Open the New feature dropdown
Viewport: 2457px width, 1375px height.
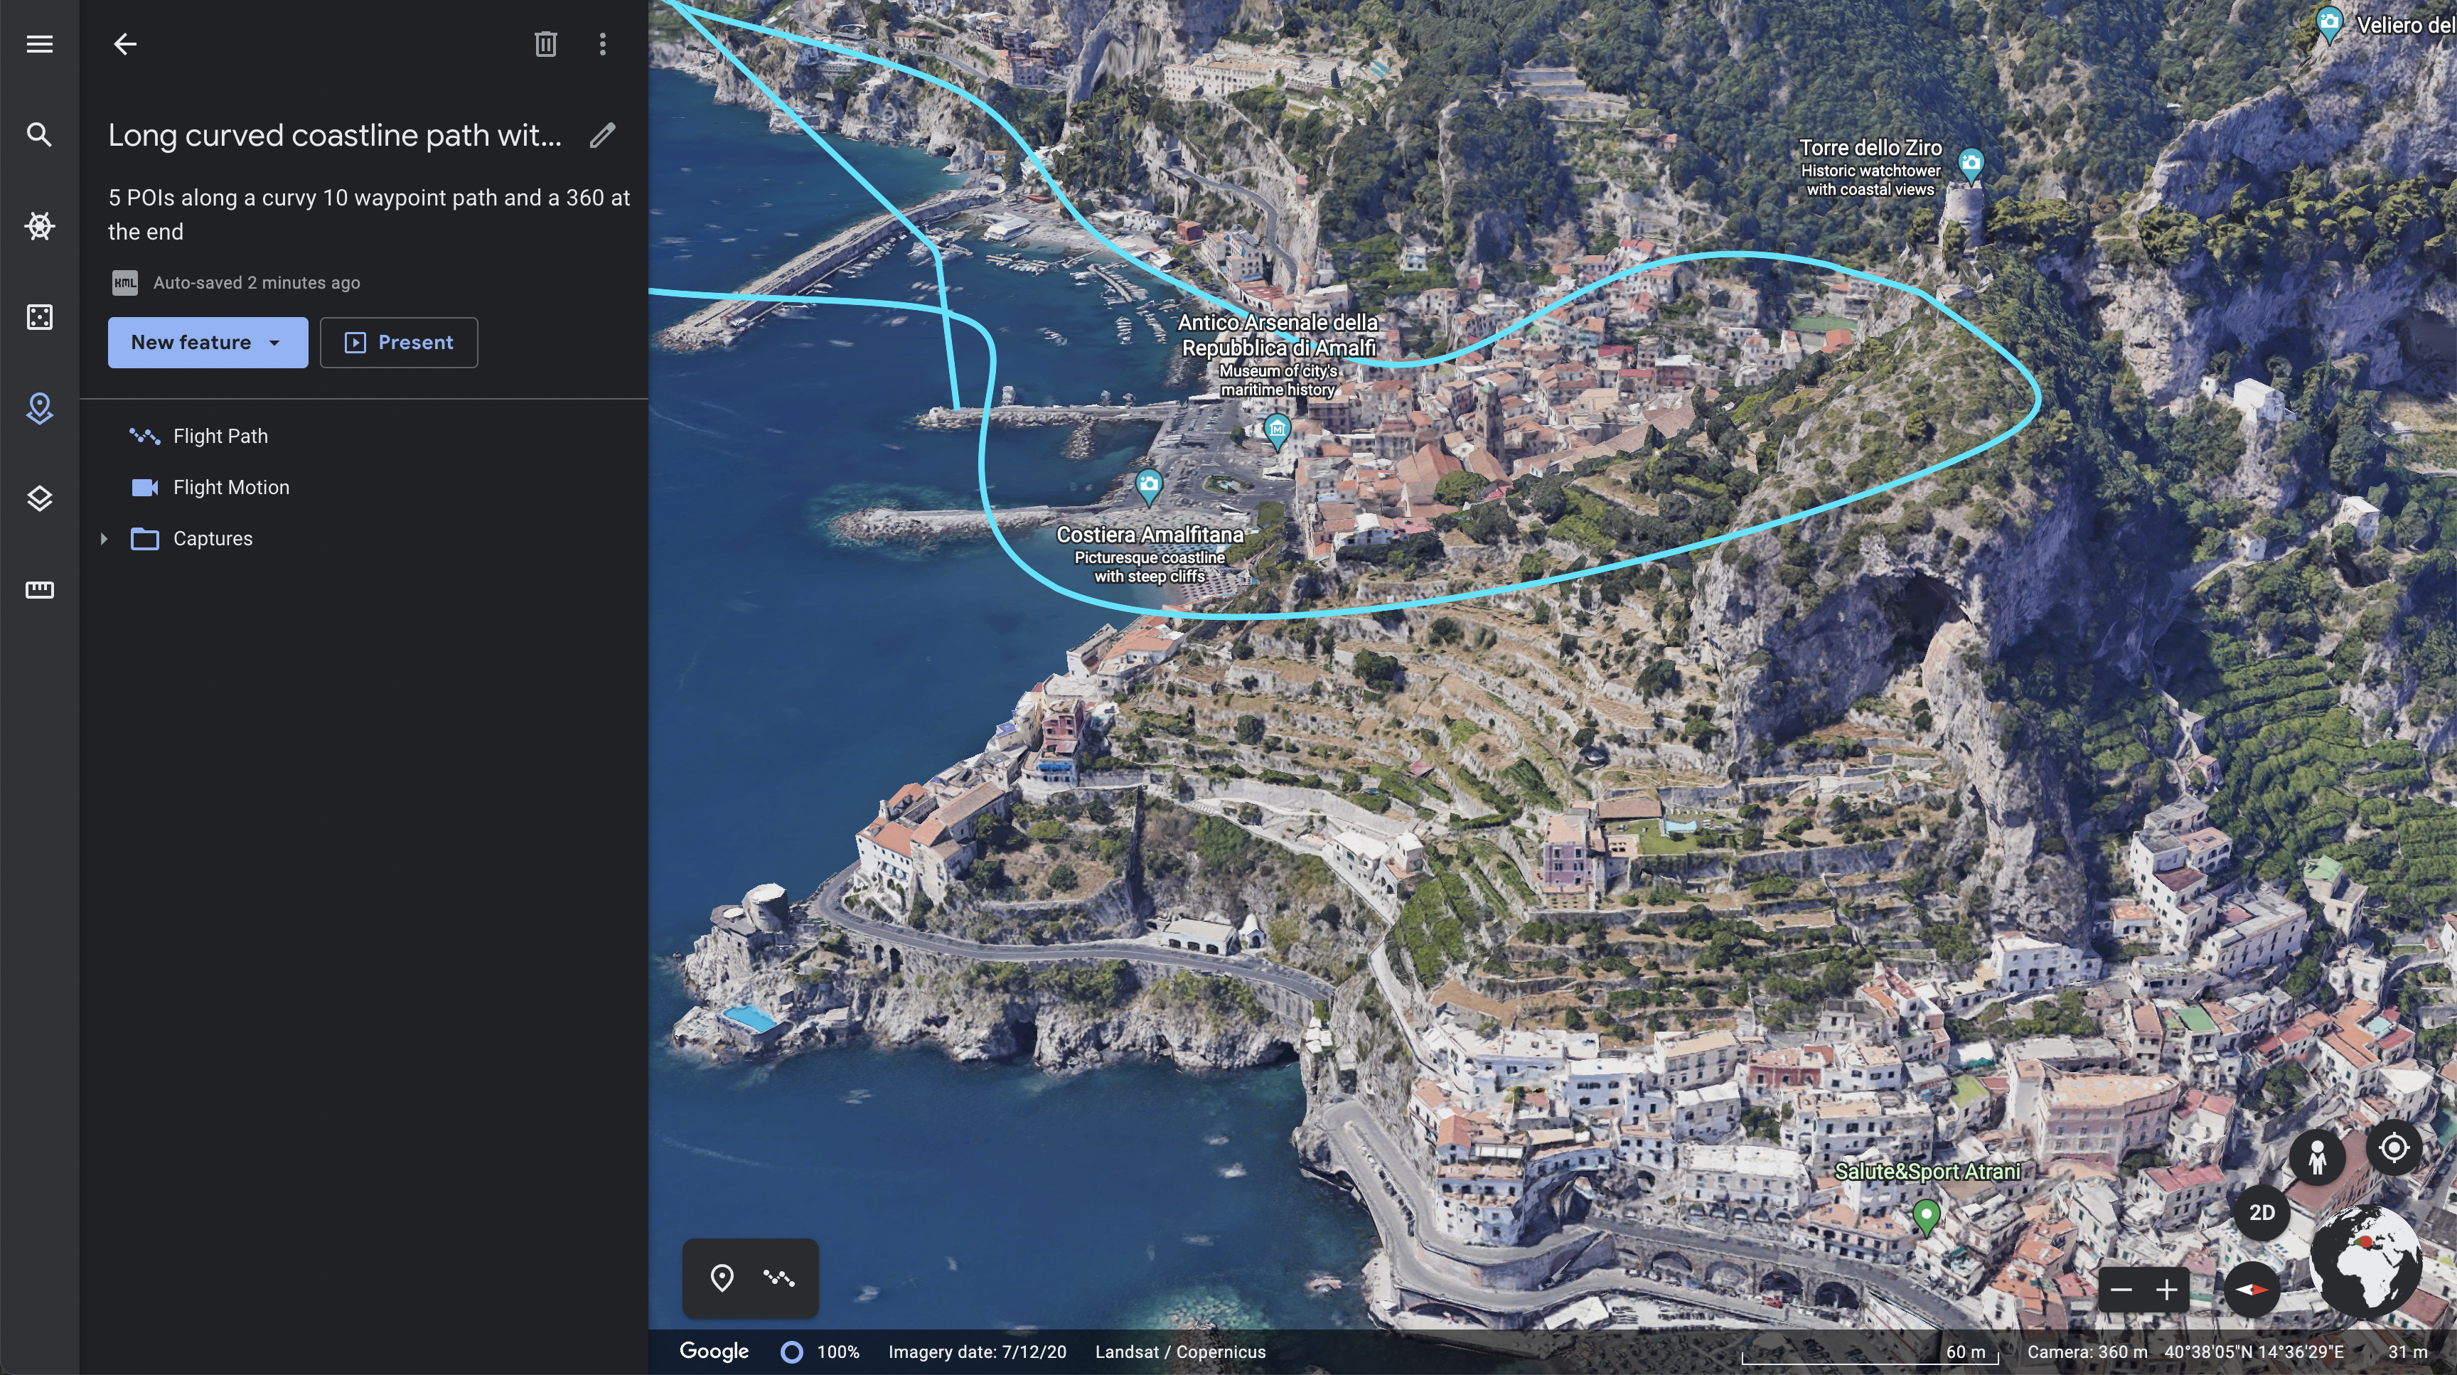coord(207,342)
